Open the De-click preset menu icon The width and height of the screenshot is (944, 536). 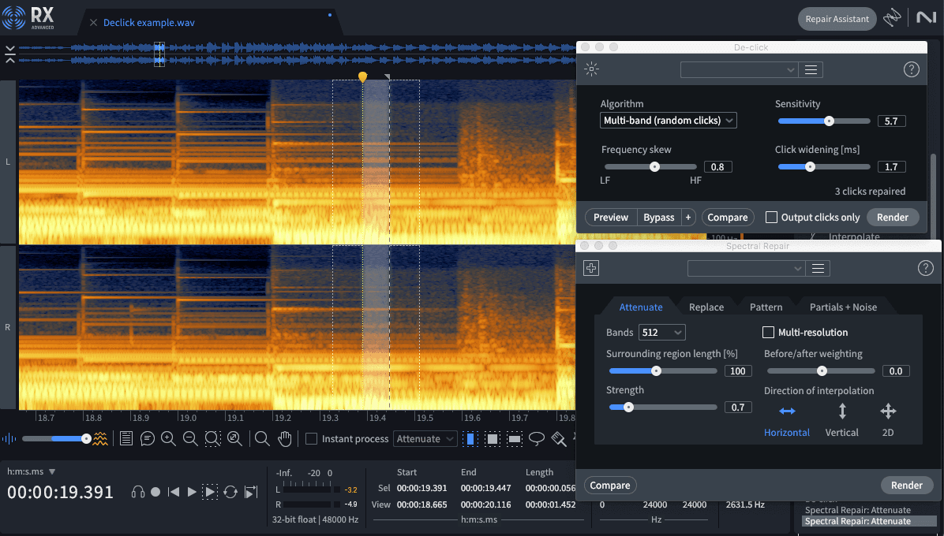point(811,69)
